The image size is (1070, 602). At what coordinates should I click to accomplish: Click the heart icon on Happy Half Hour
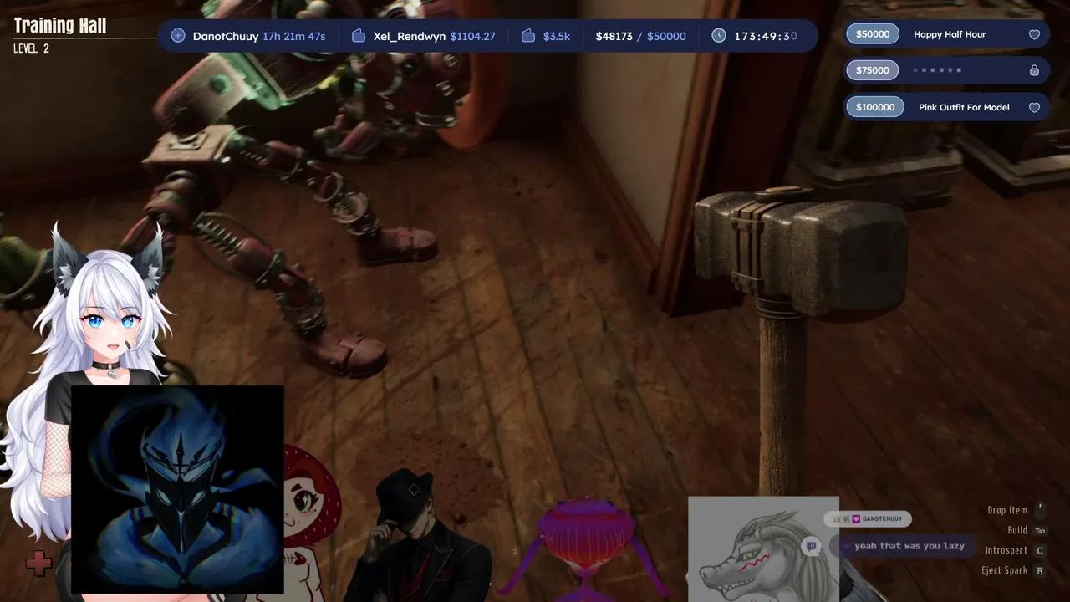point(1034,35)
